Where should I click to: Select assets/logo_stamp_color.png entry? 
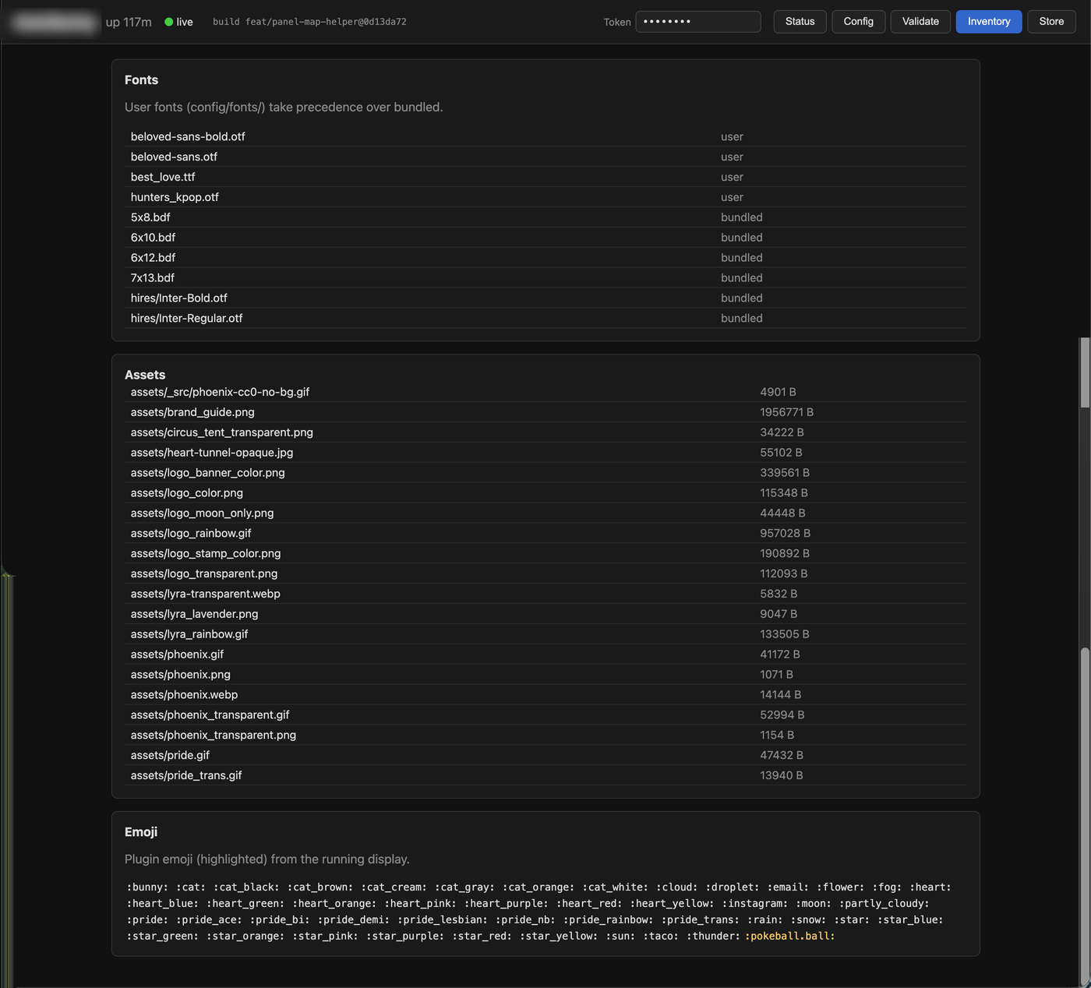point(545,554)
